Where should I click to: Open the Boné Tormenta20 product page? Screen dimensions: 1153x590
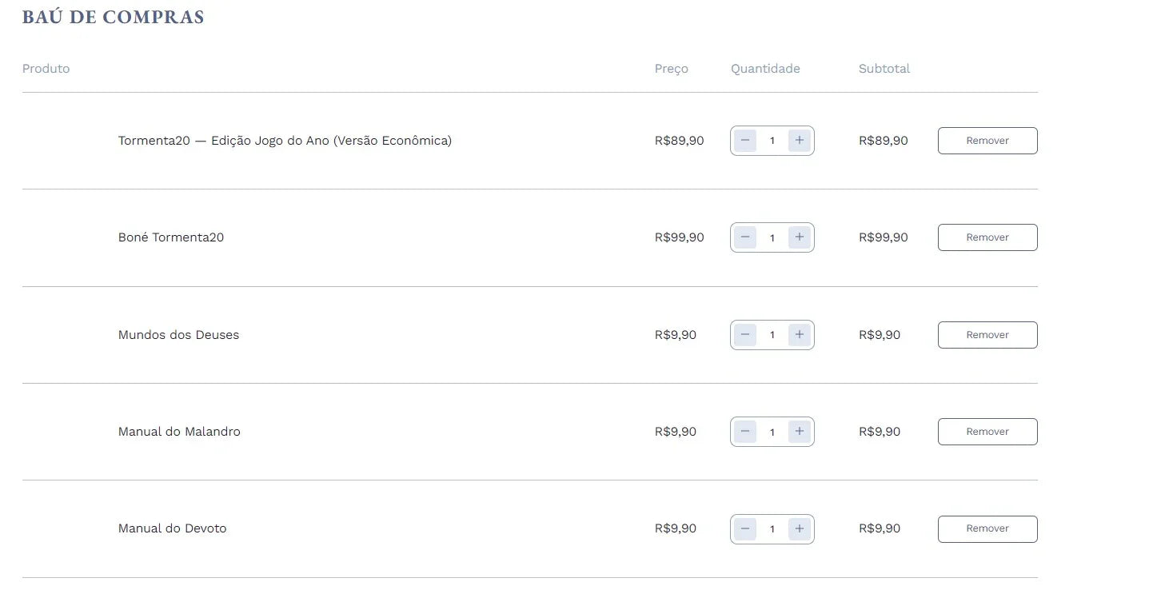(x=171, y=237)
